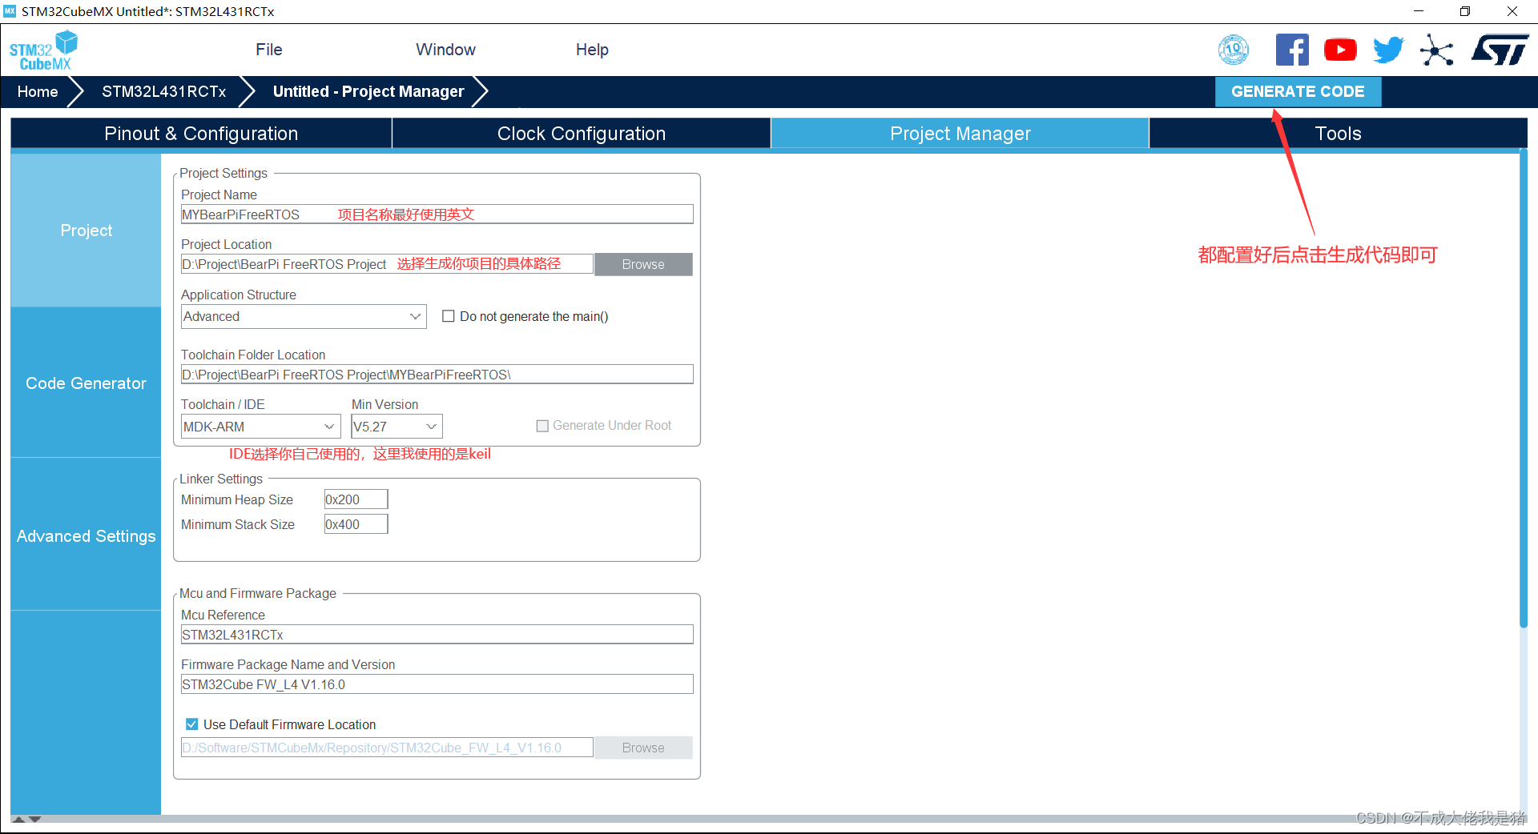Click the 'Application Structure' label
1538x834 pixels.
pos(239,295)
